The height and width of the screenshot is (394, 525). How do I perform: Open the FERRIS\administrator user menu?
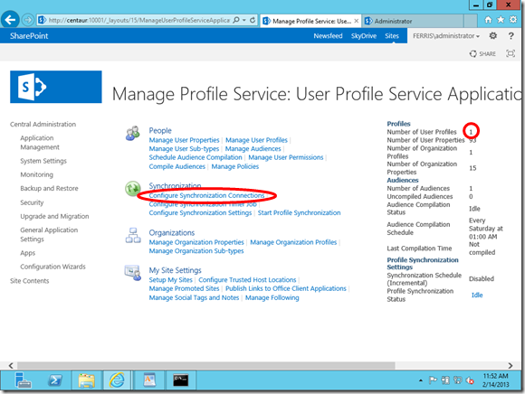pyautogui.click(x=446, y=36)
